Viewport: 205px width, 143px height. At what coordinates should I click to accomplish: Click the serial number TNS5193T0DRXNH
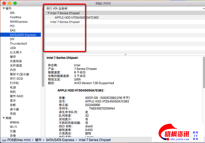tap(102, 108)
